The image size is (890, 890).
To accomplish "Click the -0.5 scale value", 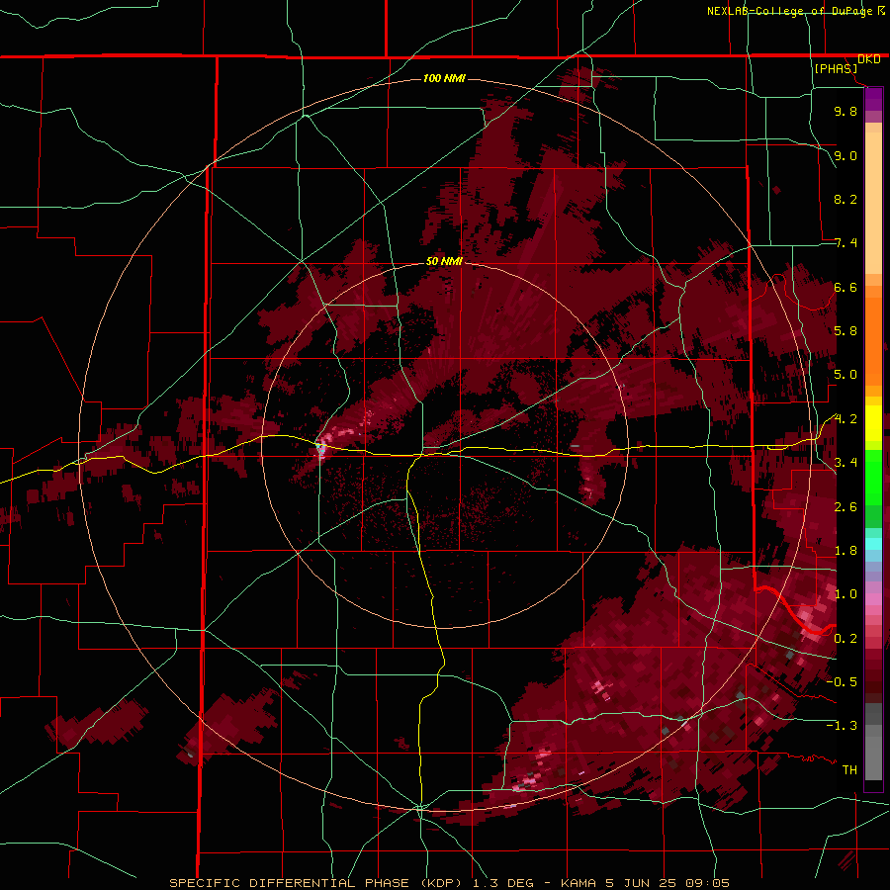I will point(842,682).
